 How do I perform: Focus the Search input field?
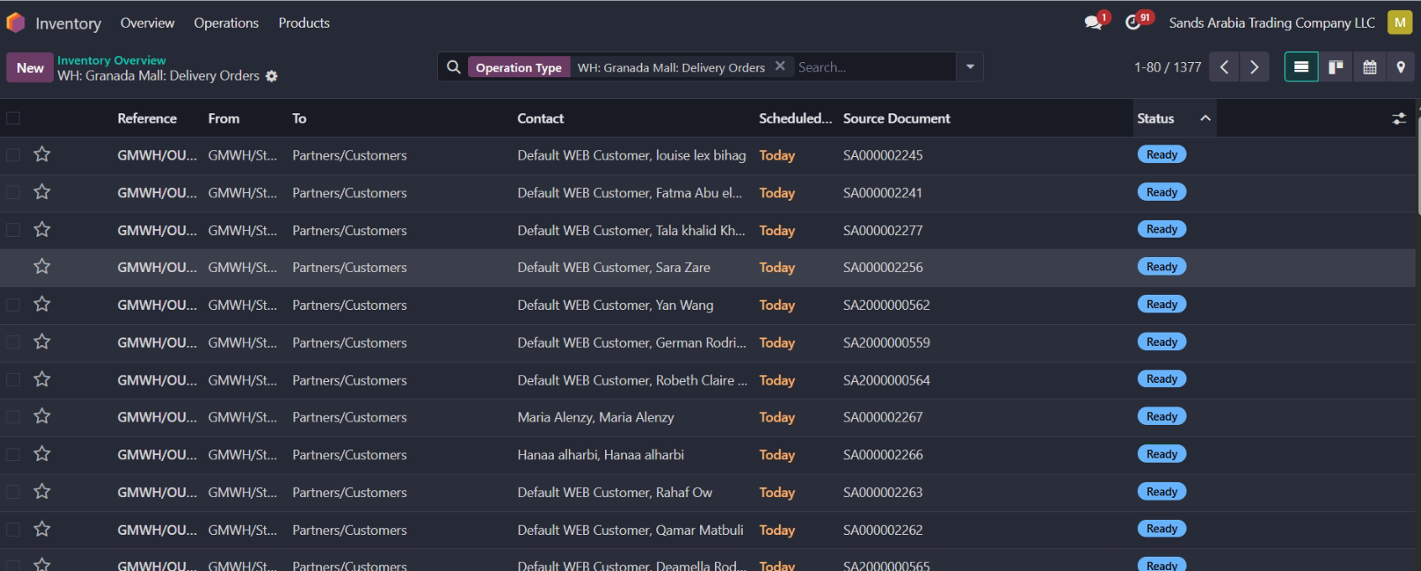(872, 67)
